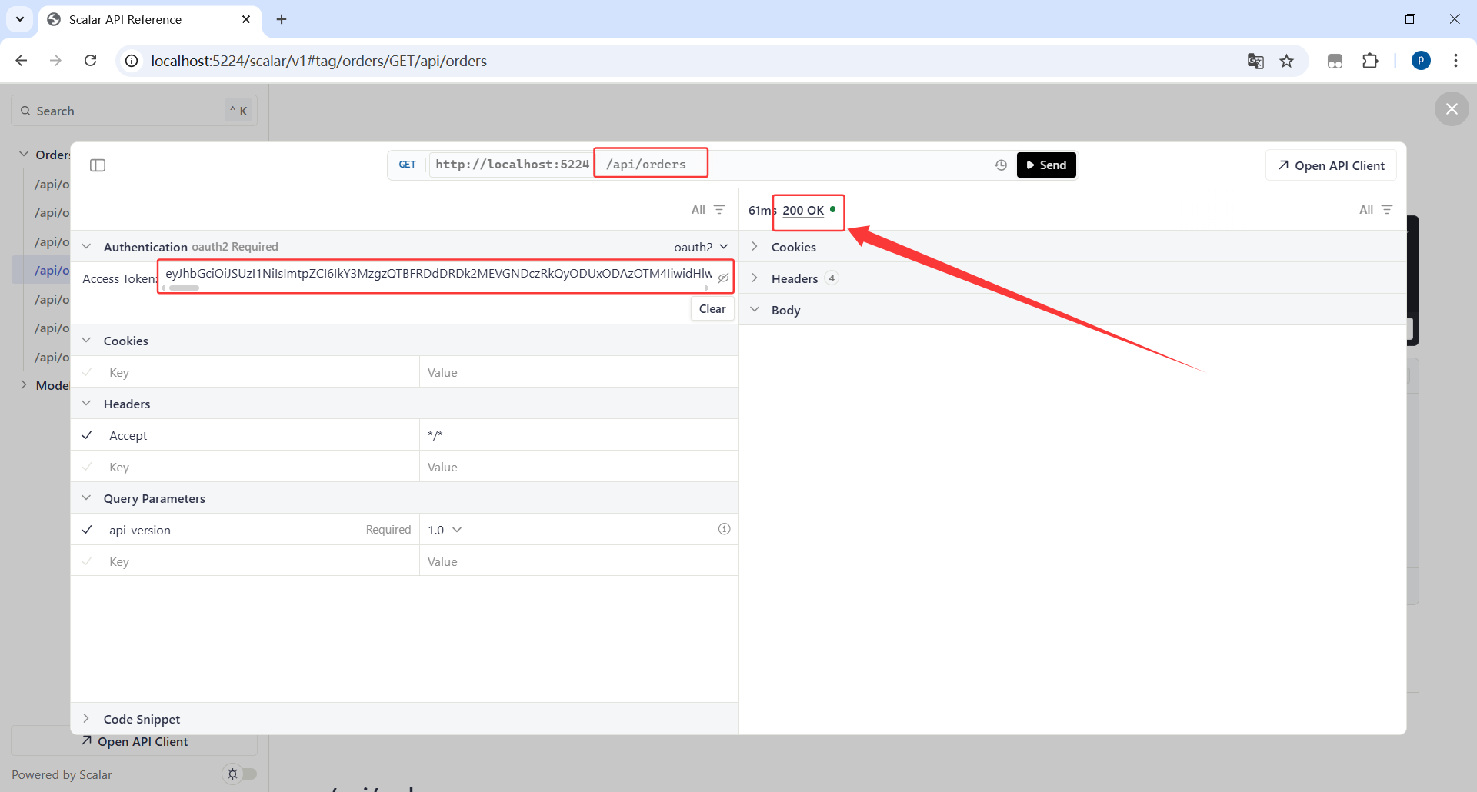Focus the sidebar Search box
This screenshot has width=1477, height=792.
(x=134, y=111)
